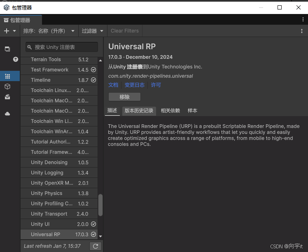Select the 包管理器 window tab
Viewport: 308px width, 252px height.
(x=21, y=20)
